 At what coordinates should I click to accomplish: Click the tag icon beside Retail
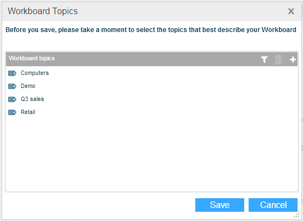tap(12, 112)
